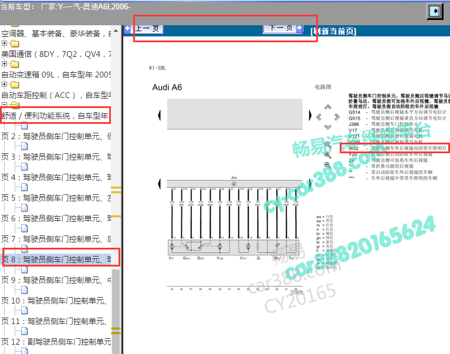Open 页 9: 驾驶员侧车门控制单元
Viewport: 450px width, 354px height.
[x=56, y=280]
